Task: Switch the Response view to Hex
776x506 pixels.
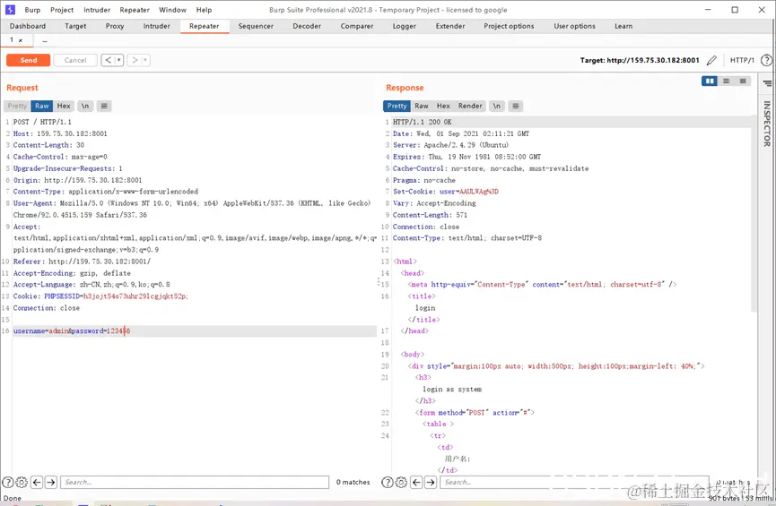Action: (443, 106)
